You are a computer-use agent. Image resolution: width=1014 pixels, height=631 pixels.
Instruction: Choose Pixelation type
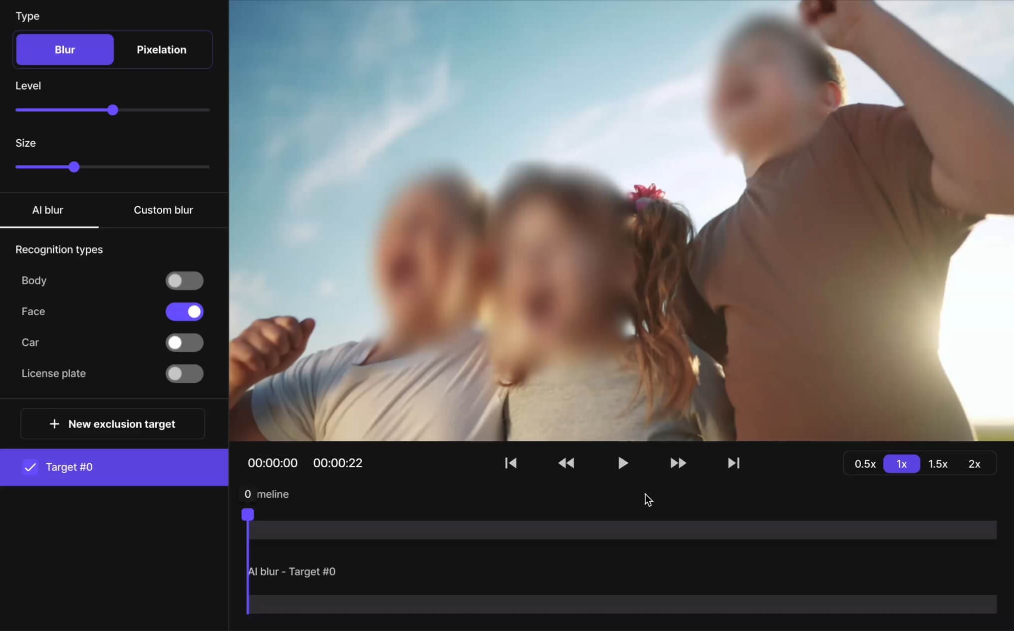click(x=161, y=49)
